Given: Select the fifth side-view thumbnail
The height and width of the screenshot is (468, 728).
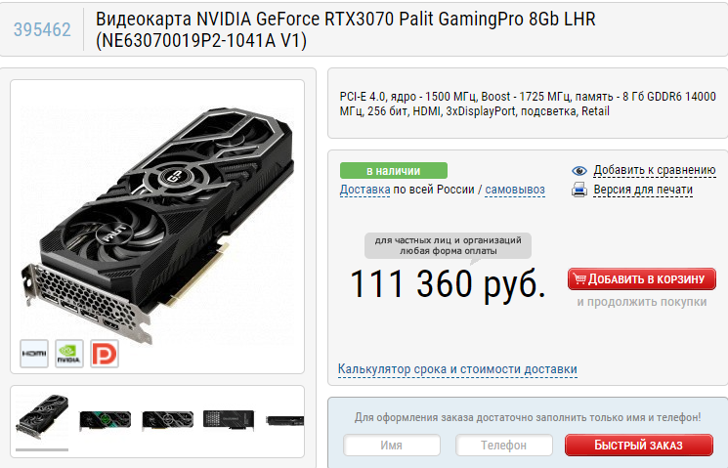Looking at the screenshot, I should tap(285, 421).
